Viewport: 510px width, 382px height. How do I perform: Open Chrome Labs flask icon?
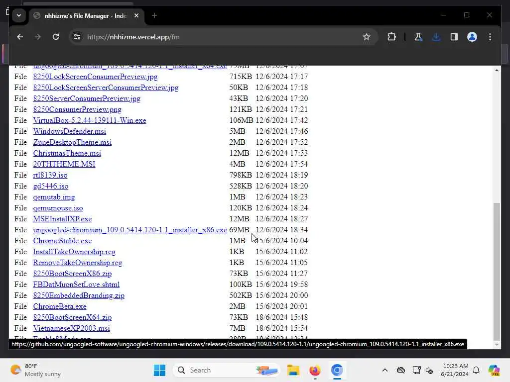418,37
